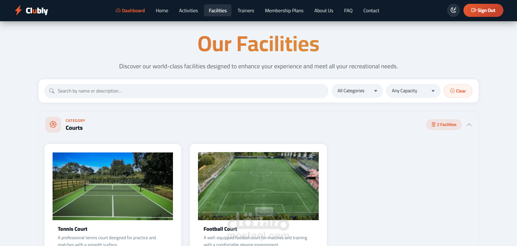This screenshot has height=246, width=517.
Task: Go to the Activities page
Action: [x=188, y=11]
